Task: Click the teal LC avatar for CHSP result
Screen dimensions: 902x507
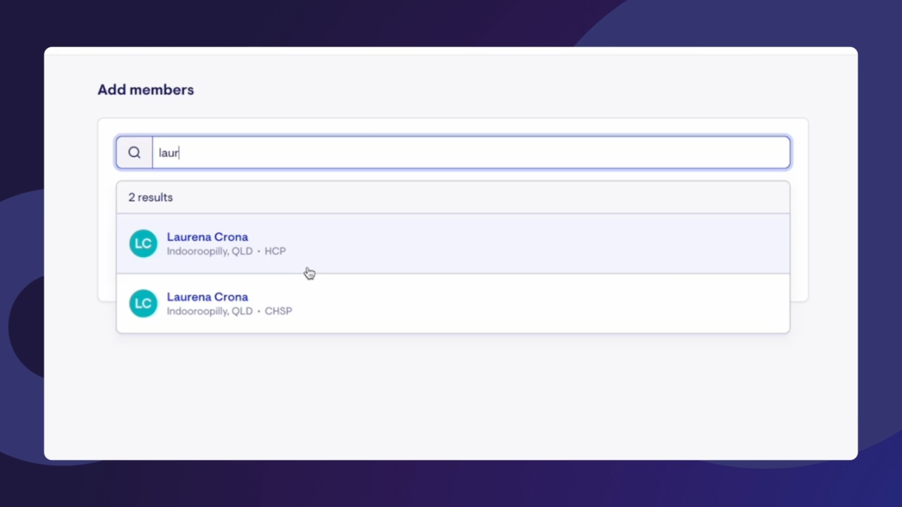Action: pyautogui.click(x=143, y=303)
